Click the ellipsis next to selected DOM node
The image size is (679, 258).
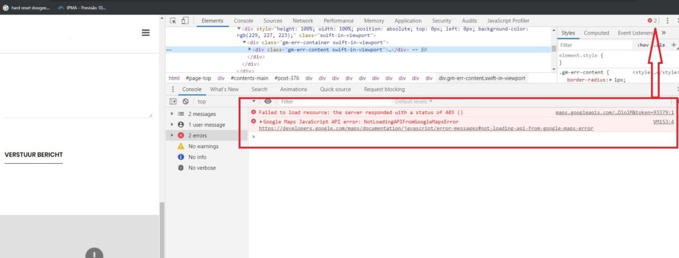(169, 50)
